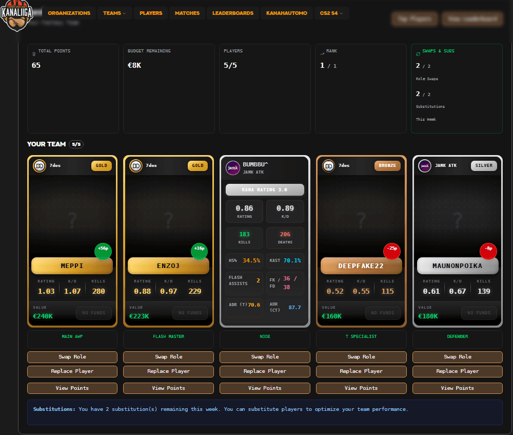
Task: Click Bumbbu's KAST 70.1% stat
Action: click(x=285, y=261)
